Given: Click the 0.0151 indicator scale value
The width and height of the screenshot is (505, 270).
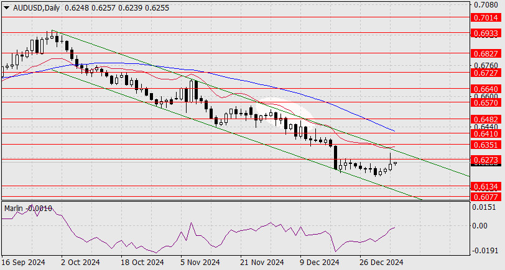Looking at the screenshot, I should click(x=484, y=207).
